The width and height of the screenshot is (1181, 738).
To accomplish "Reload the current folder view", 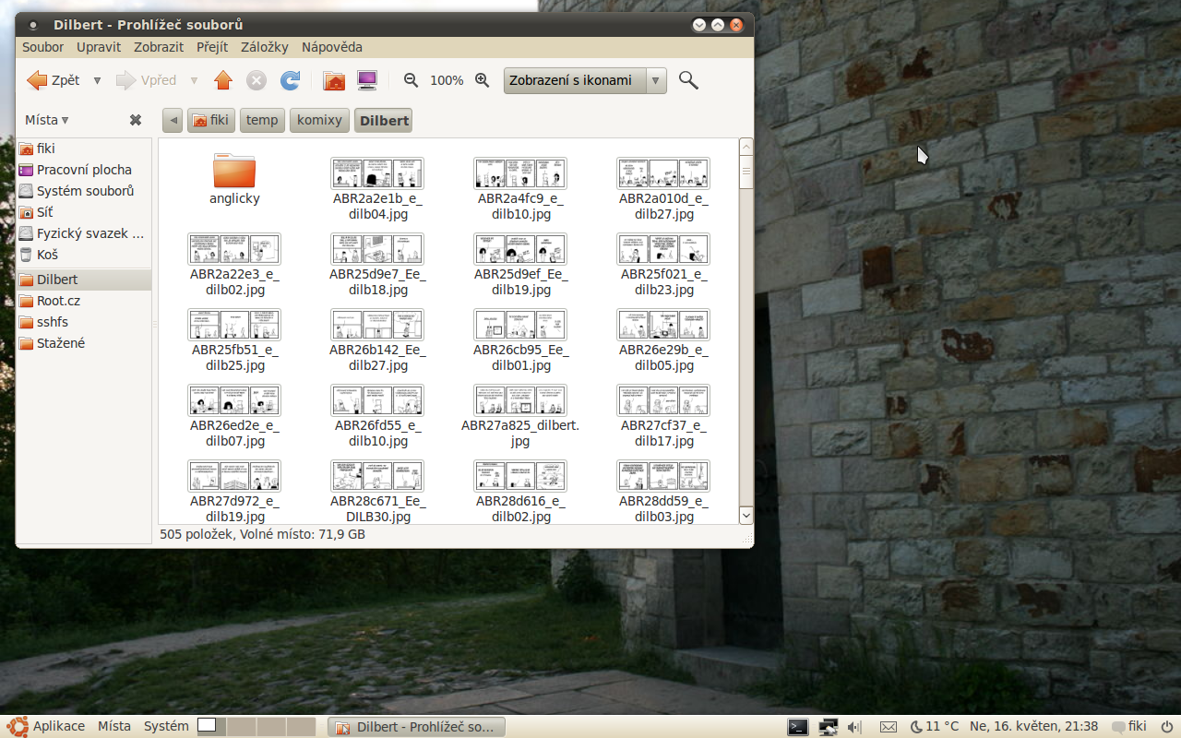I will click(290, 80).
